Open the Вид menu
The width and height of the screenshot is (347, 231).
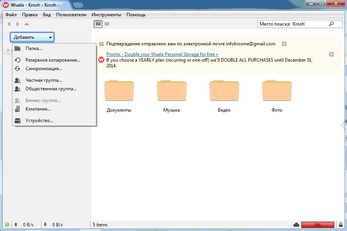pyautogui.click(x=47, y=15)
